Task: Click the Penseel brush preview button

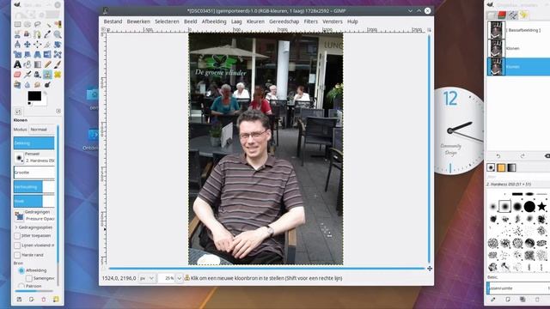Action: (x=19, y=158)
